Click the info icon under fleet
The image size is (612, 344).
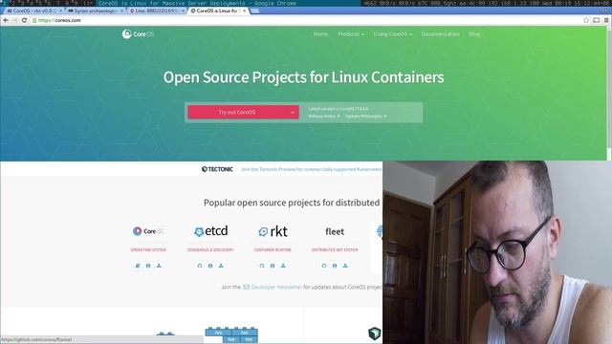(x=335, y=266)
